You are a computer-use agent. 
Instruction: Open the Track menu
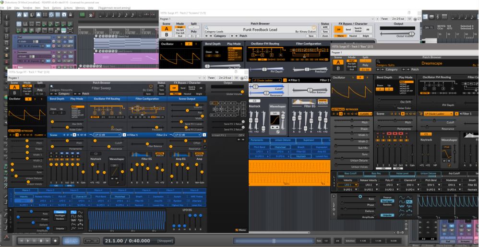click(x=46, y=8)
